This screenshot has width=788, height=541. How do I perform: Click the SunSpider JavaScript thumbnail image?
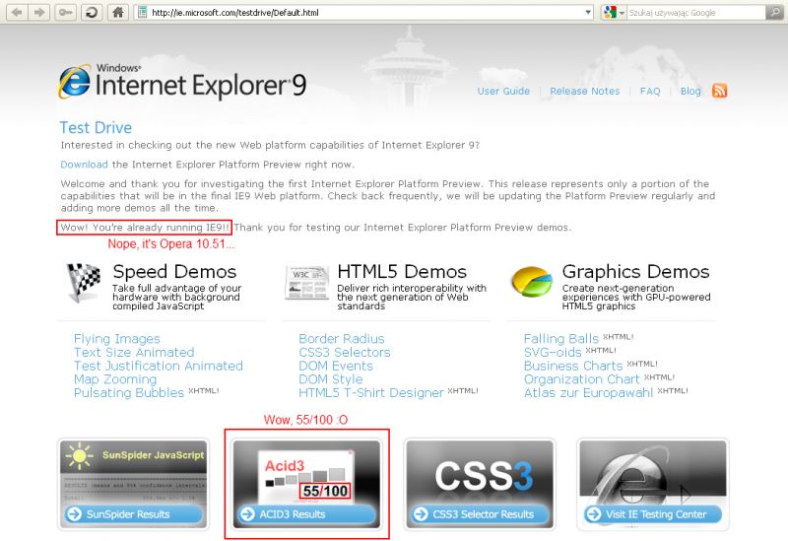(x=133, y=472)
